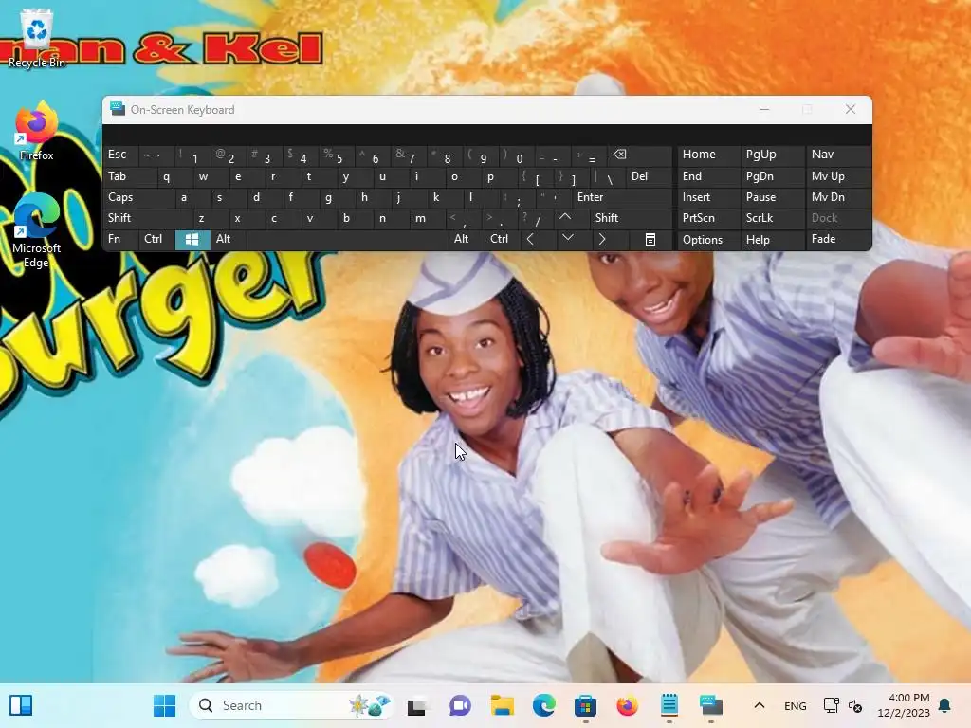This screenshot has width=971, height=728.
Task: Click the Mv Dn key
Action: tap(838, 197)
